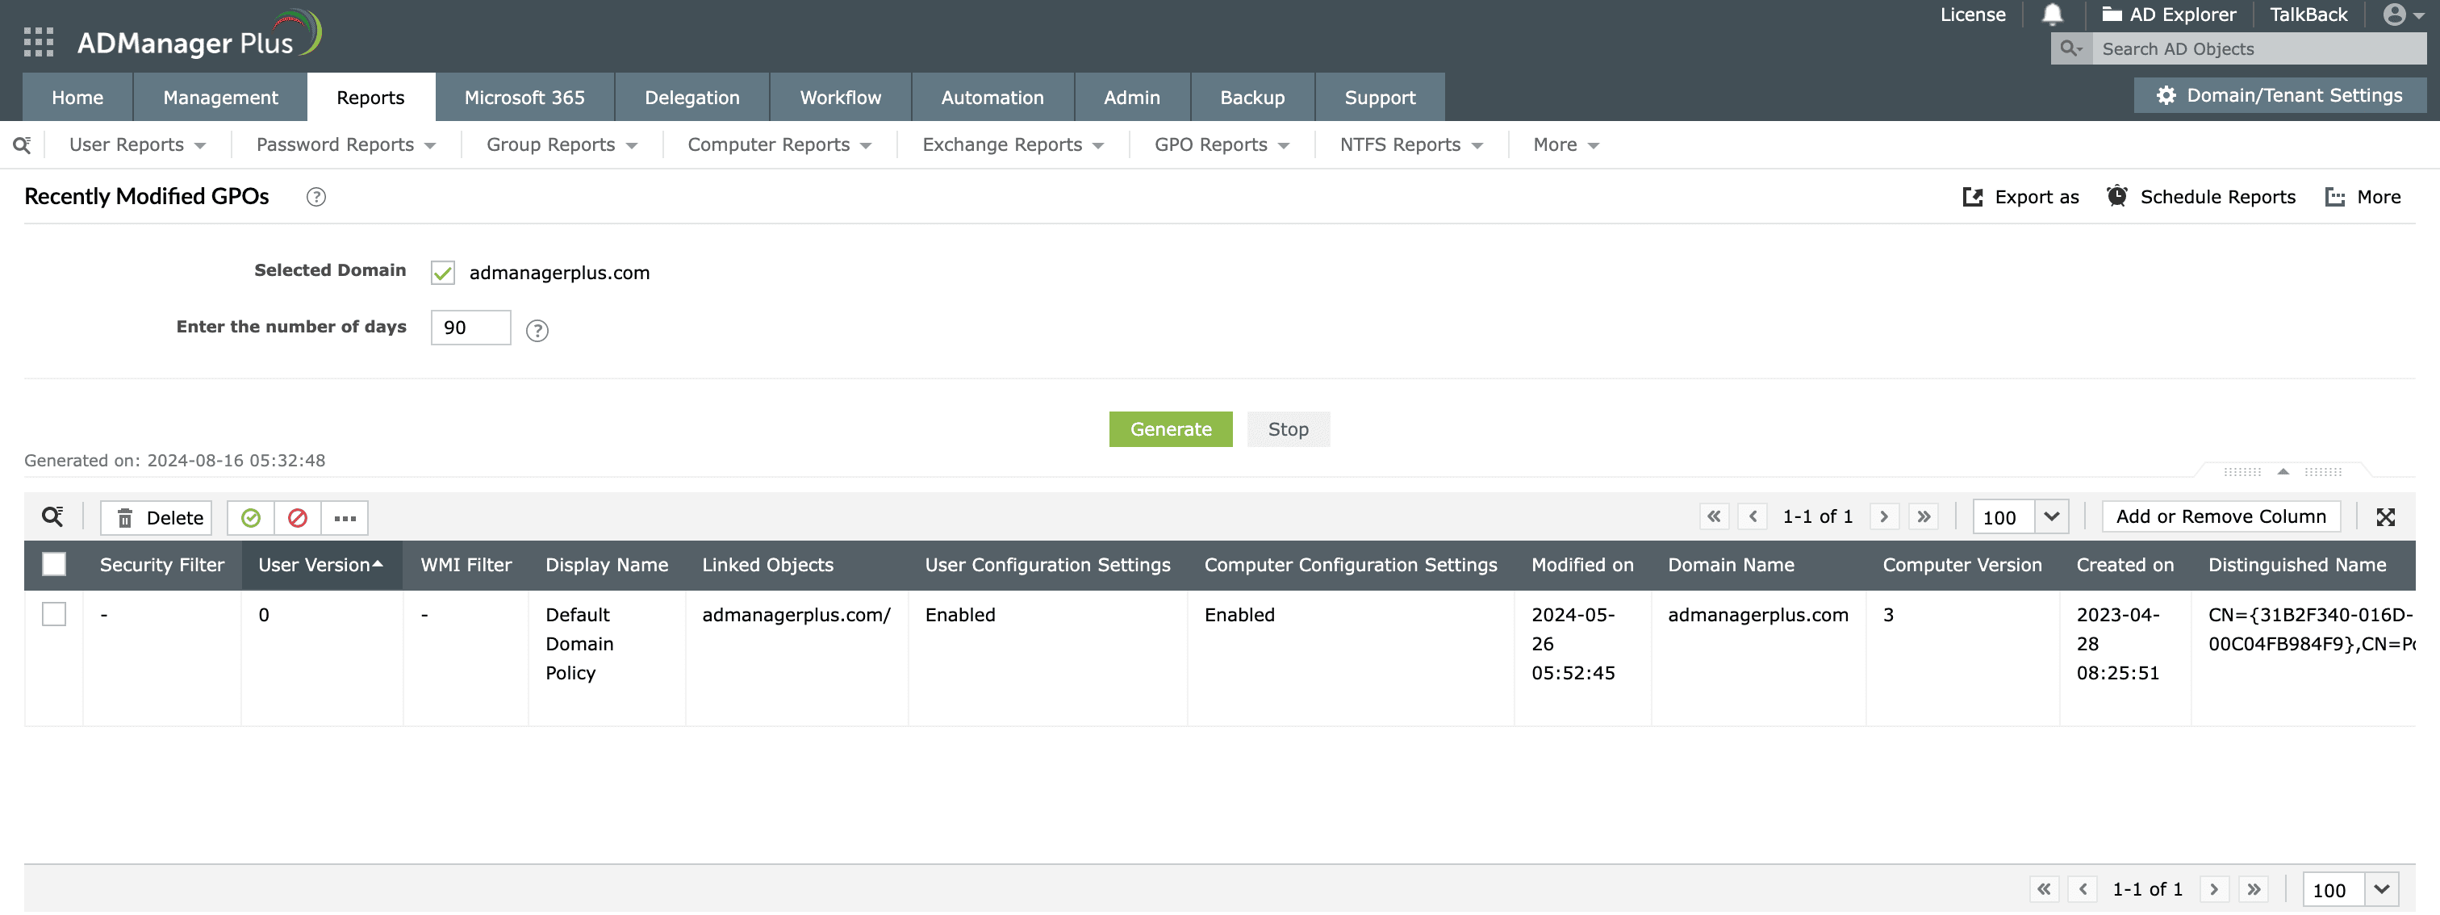
Task: Select the Default Domain Policy row checkbox
Action: pos(54,614)
